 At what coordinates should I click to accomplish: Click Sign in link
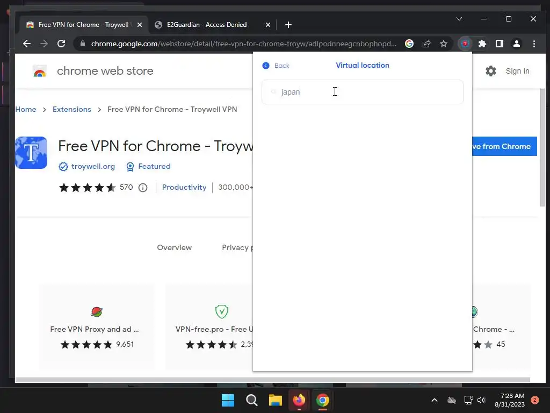517,71
